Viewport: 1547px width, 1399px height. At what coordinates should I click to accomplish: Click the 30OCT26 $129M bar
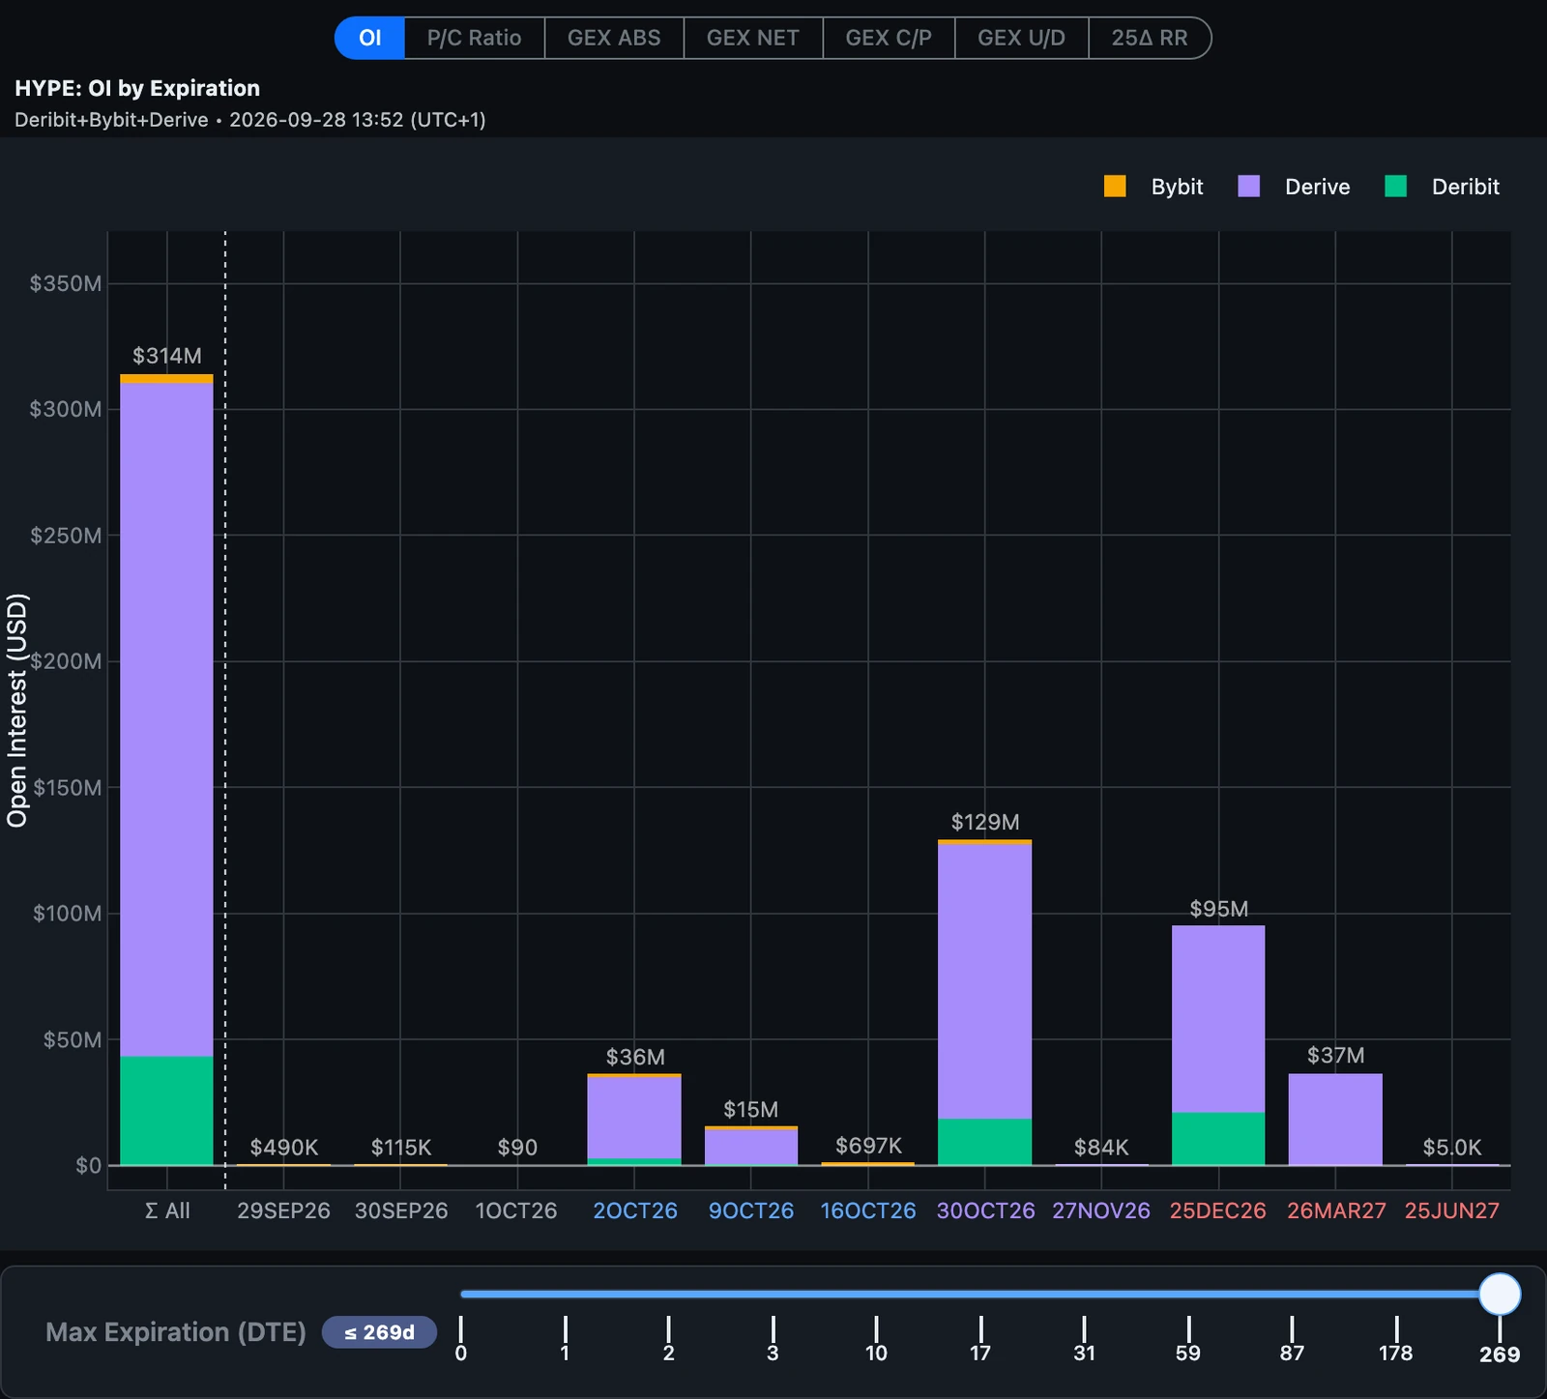coord(984,1003)
